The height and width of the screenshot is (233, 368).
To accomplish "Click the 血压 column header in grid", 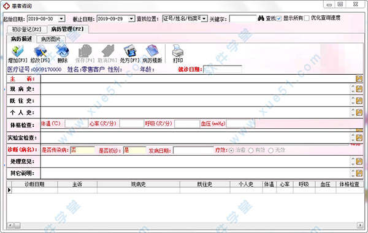I will click(x=325, y=185).
